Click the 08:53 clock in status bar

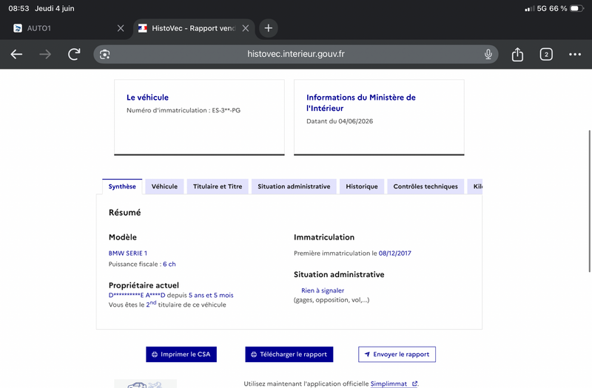(x=18, y=8)
